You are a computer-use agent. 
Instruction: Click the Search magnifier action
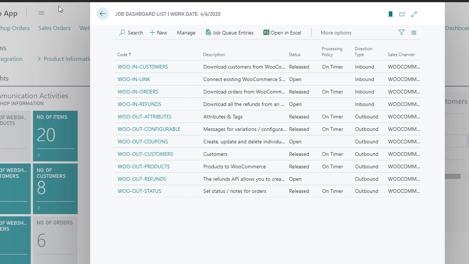pyautogui.click(x=131, y=33)
